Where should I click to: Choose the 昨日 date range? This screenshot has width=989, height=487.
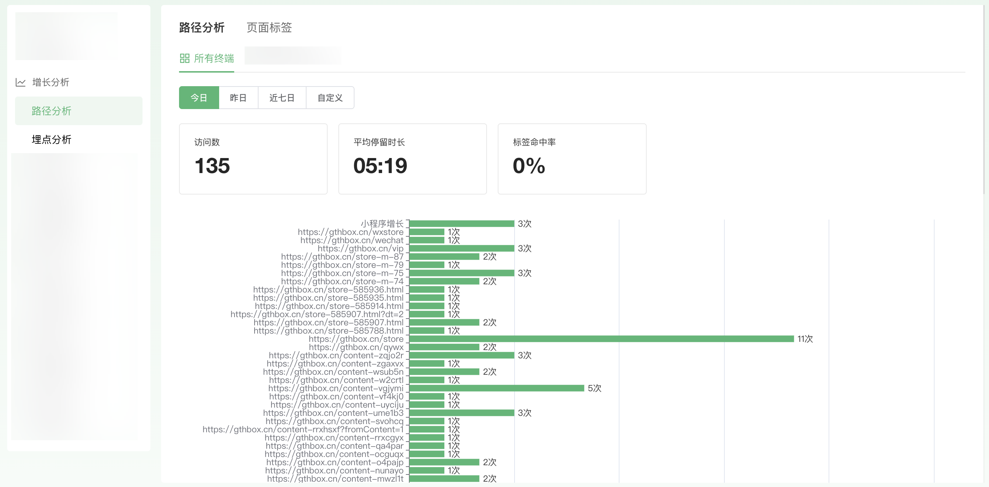(238, 98)
